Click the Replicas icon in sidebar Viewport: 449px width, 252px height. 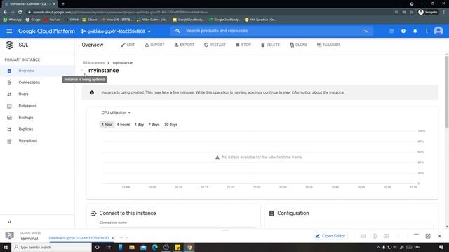pos(9,129)
